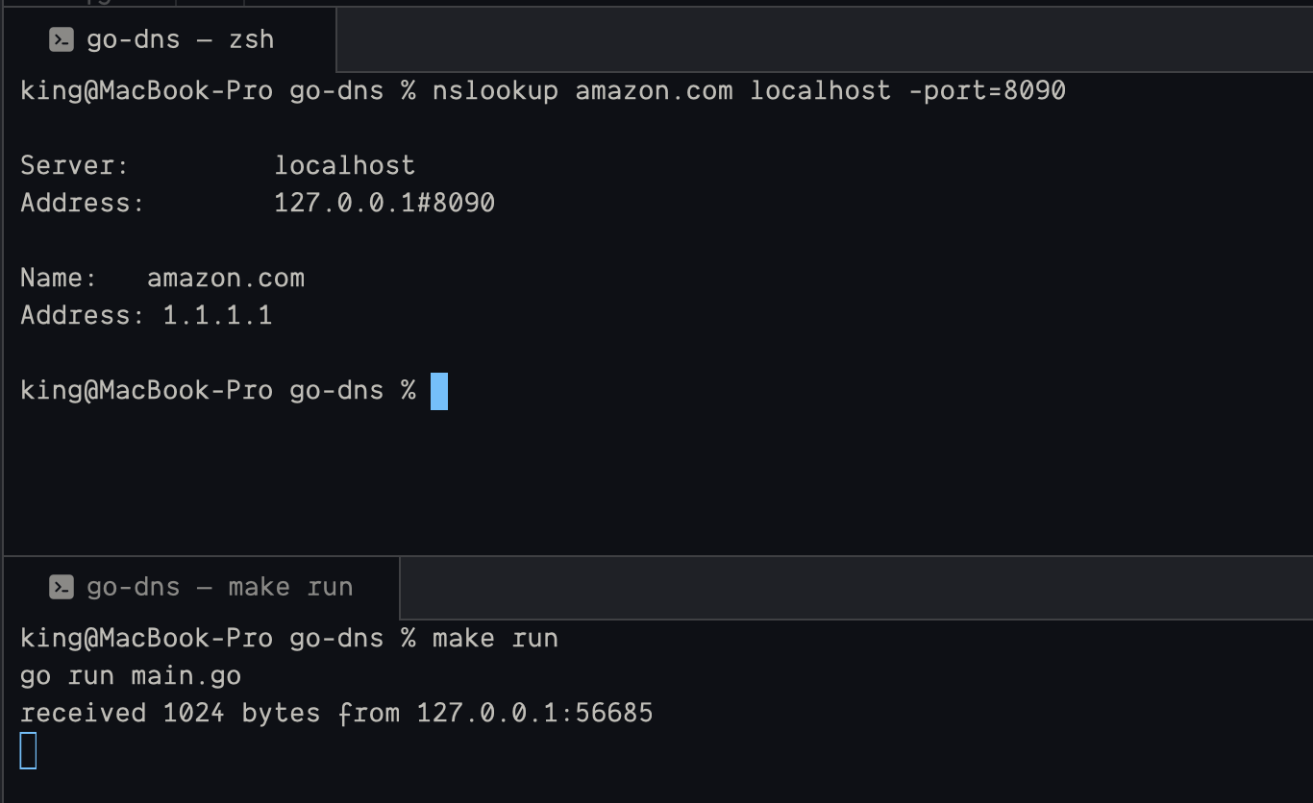Click the 127.0.0.1:56685 source address
Image resolution: width=1313 pixels, height=803 pixels.
tap(534, 714)
